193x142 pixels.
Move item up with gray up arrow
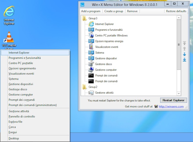pyautogui.click(x=184, y=49)
